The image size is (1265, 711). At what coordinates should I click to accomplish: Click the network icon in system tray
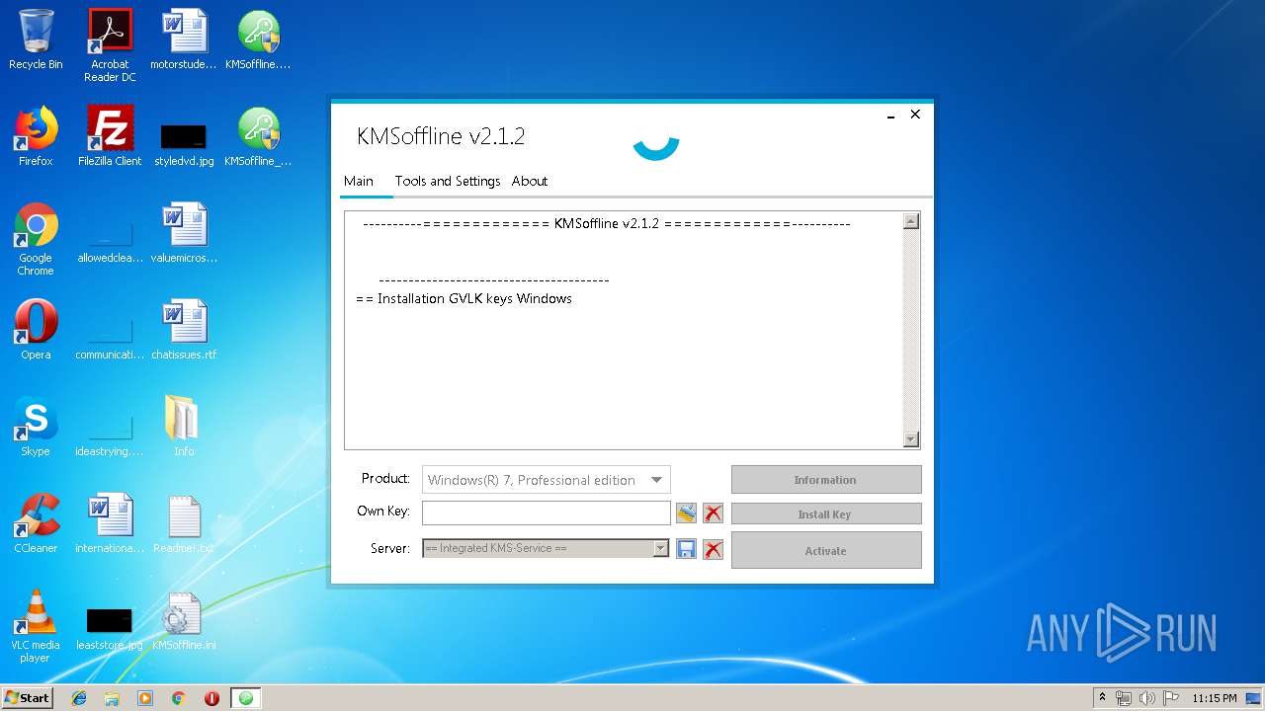[x=1124, y=698]
